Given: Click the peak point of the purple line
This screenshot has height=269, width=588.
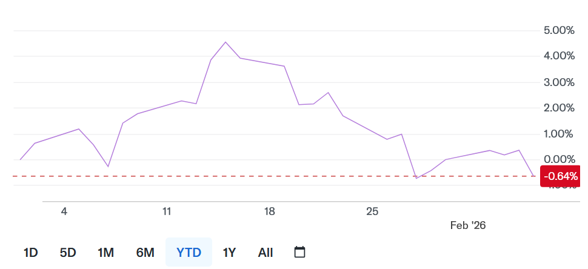Looking at the screenshot, I should 226,42.
